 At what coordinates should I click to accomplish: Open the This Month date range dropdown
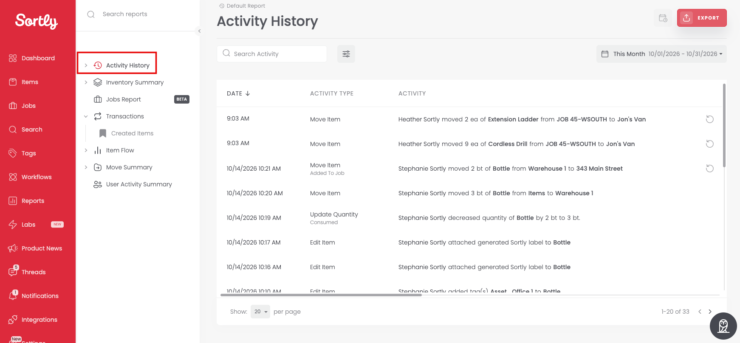(x=661, y=54)
